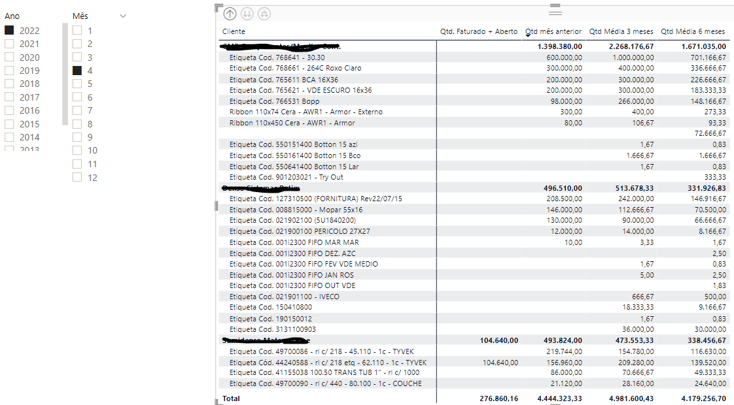The image size is (734, 405).
Task: Check the 2015 year checkbox
Action: [9, 123]
